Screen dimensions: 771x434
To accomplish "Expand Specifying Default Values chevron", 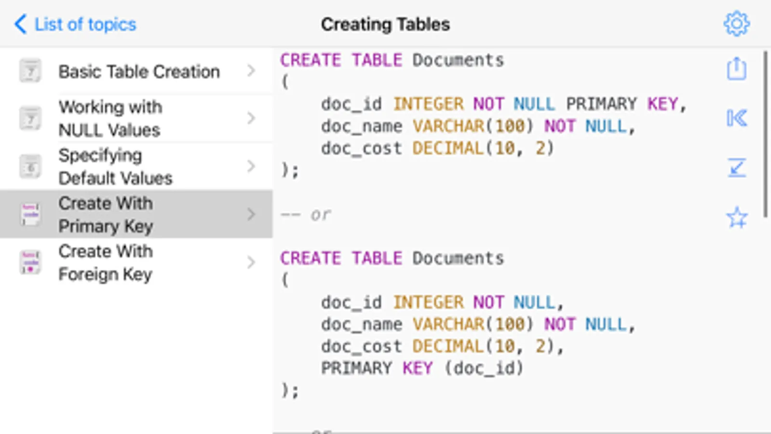I will (x=251, y=166).
